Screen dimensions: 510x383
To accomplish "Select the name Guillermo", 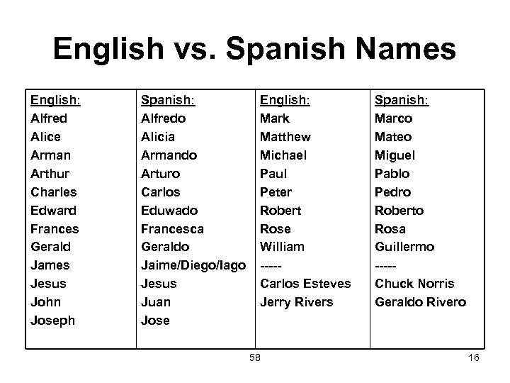I will pyautogui.click(x=404, y=247).
